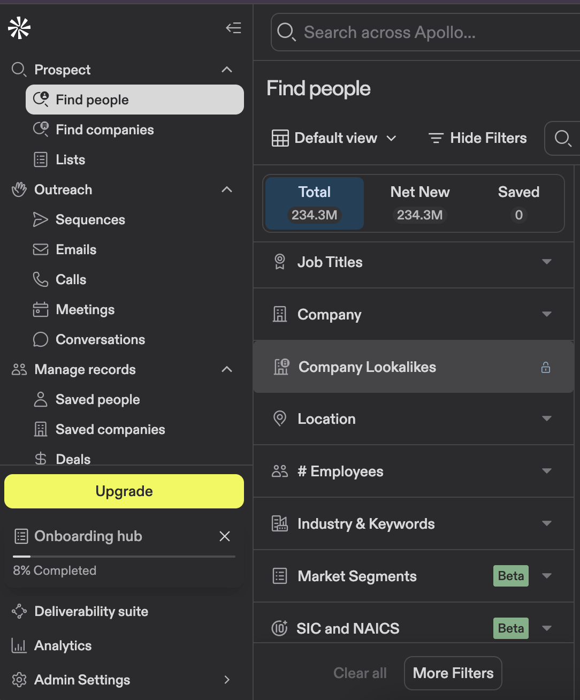Switch to the Saved tab
Screen dimensions: 580x700
(x=518, y=203)
